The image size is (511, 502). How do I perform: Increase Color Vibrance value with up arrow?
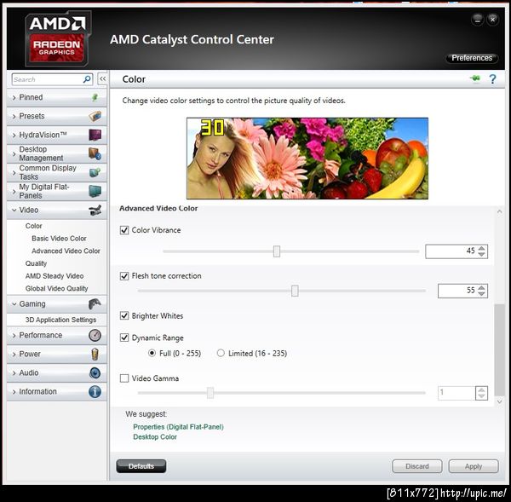(x=482, y=249)
